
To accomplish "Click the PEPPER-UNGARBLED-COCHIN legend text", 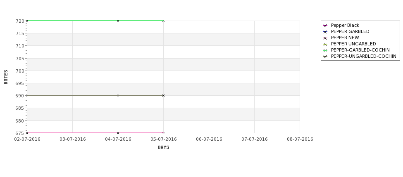I will (x=364, y=56).
